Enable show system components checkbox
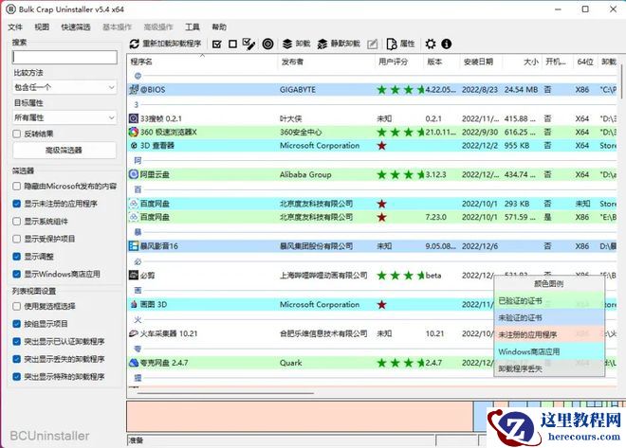The width and height of the screenshot is (626, 448). tap(17, 222)
